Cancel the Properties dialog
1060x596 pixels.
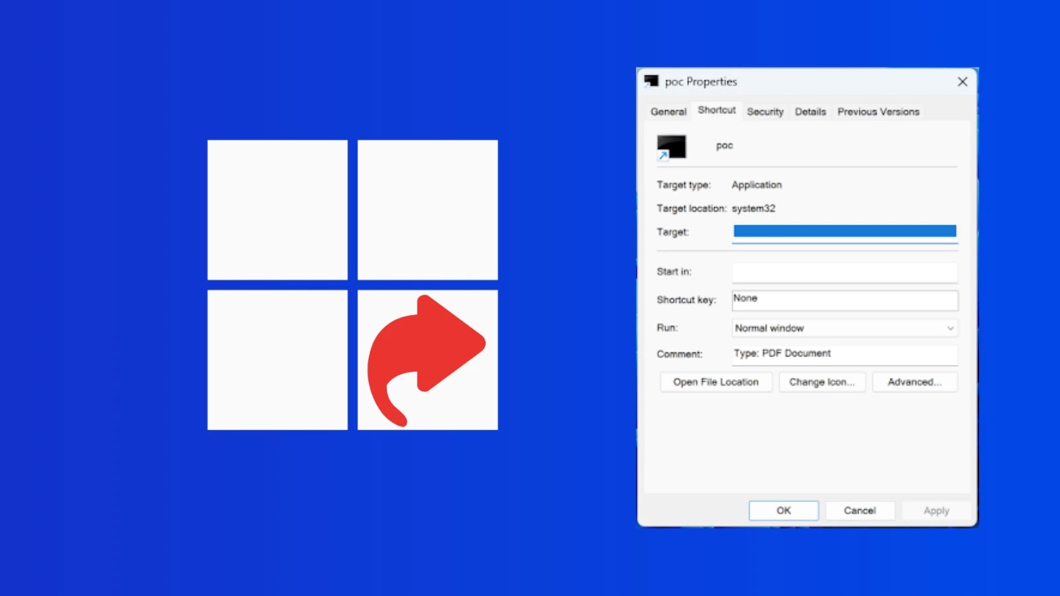859,510
